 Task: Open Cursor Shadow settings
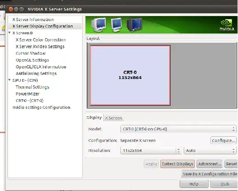coord(31,53)
